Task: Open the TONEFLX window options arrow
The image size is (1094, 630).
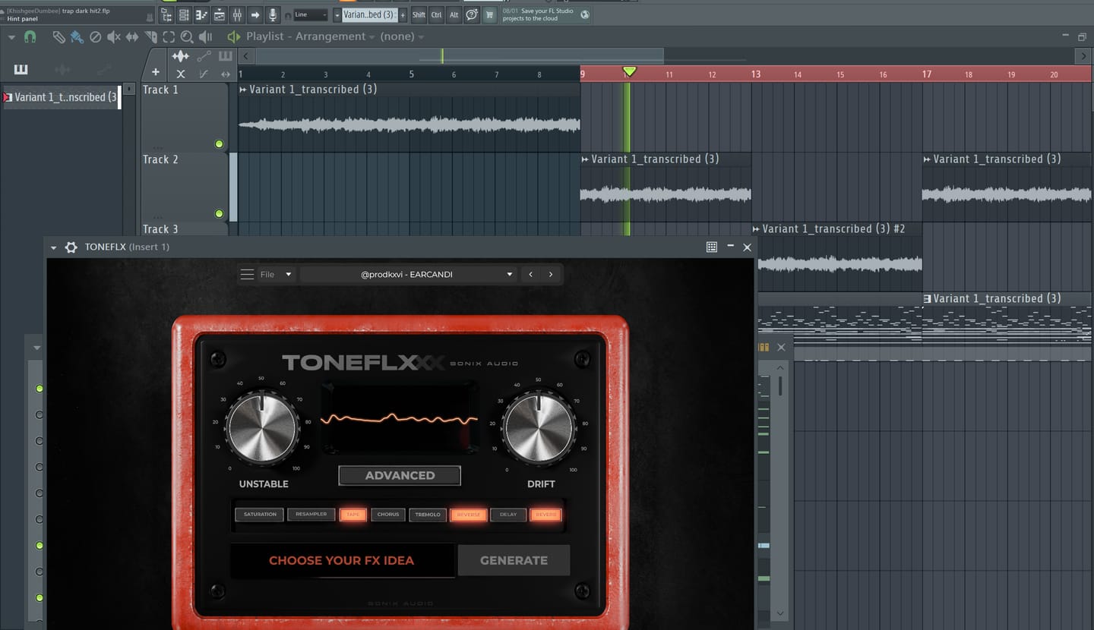Action: click(53, 247)
